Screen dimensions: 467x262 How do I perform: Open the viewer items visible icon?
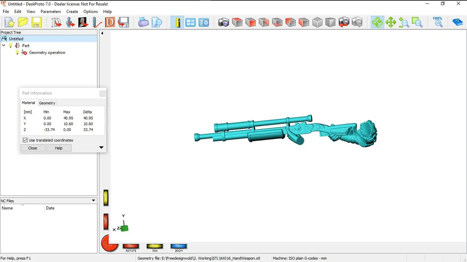[204, 22]
